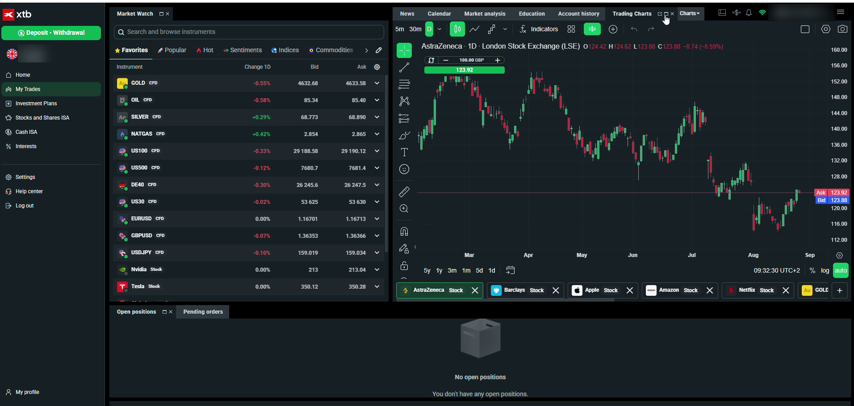Expand the Tesla Stock row
Image resolution: width=854 pixels, height=406 pixels.
(x=377, y=286)
